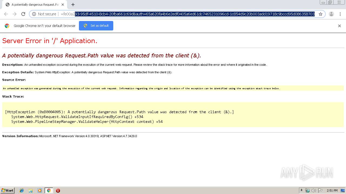Image resolution: width=346 pixels, height=194 pixels.
Task: Click the 'Version Information:' label
Action: (21, 136)
